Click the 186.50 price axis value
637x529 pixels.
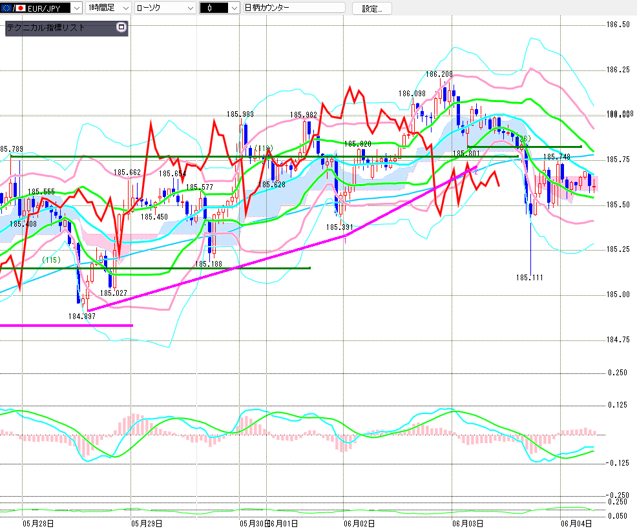618,25
